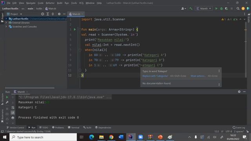The image size is (251, 141).
Task: Open the JetBrains Toolbox colorful icon
Action: (x=248, y=9)
